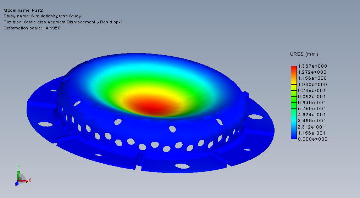Select the legend value 1.272e+000
Screen dimensions: 360x198
pos(312,72)
